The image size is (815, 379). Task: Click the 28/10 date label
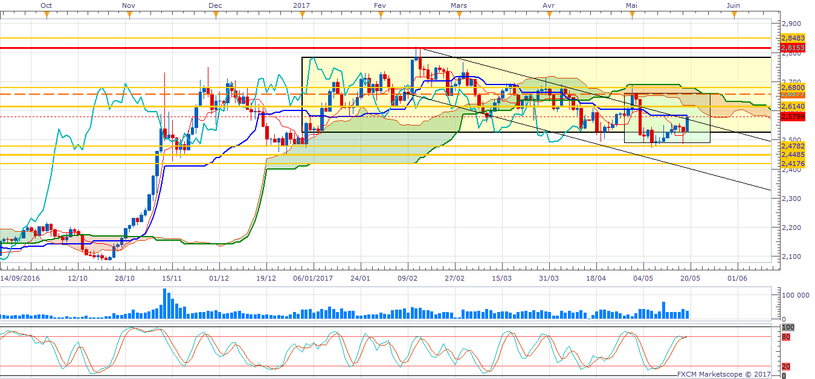point(124,279)
